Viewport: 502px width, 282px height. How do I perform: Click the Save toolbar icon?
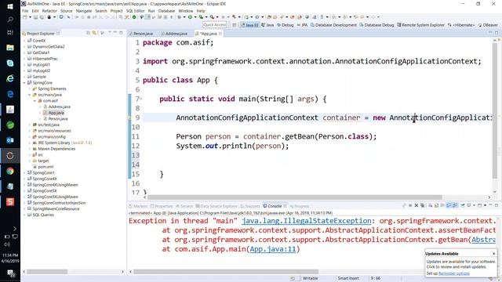click(x=35, y=17)
